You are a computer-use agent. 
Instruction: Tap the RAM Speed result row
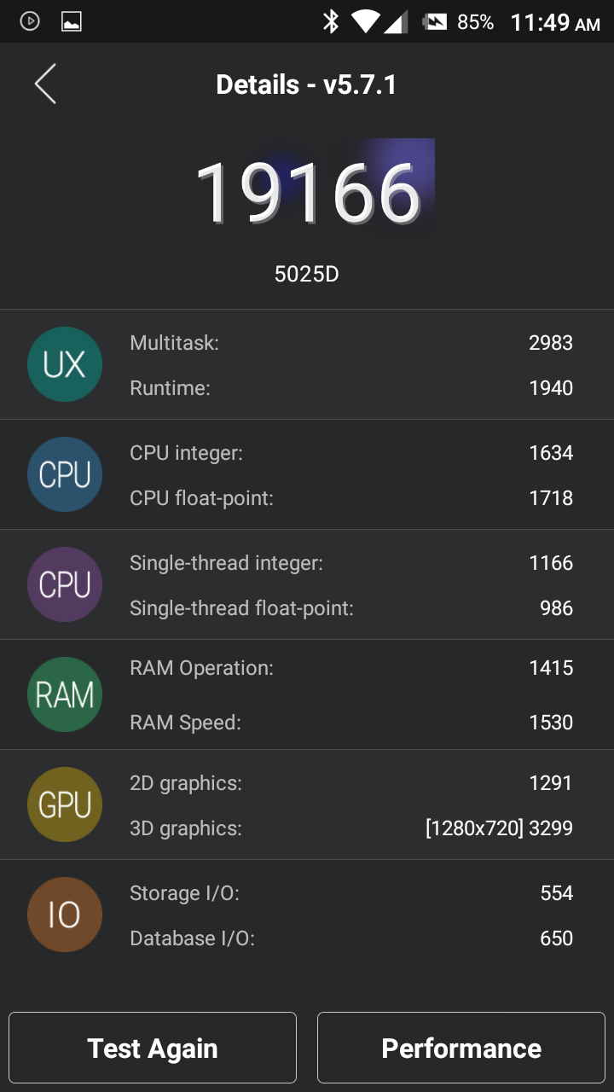(x=351, y=723)
